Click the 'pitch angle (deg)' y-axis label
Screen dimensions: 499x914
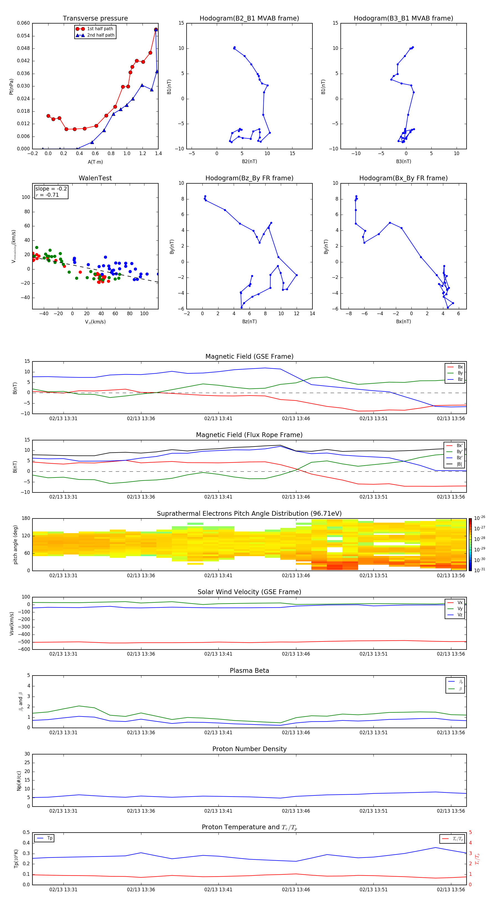(15, 545)
